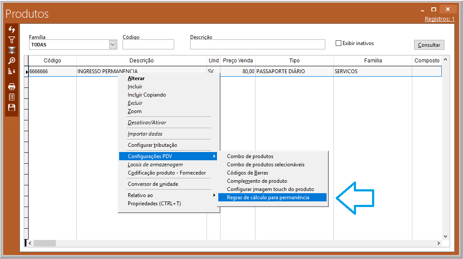Click the sort order icon
Screen dimensions: 463x259
click(x=12, y=71)
